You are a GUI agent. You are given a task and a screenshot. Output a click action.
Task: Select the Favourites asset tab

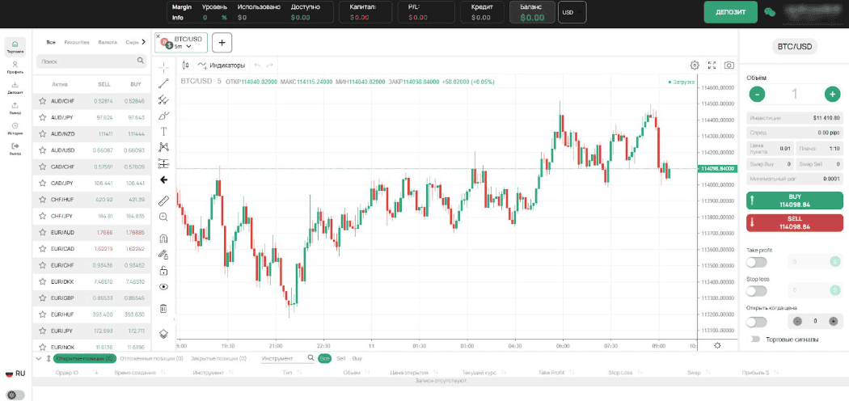77,42
